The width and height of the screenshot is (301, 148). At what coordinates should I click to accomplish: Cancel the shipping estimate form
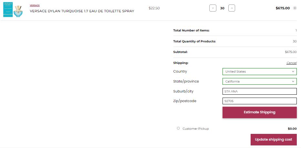[291, 63]
